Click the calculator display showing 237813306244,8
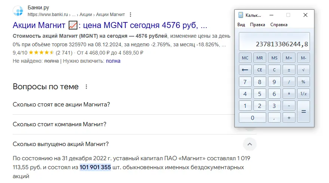This screenshot has width=329, height=183. pos(274,41)
